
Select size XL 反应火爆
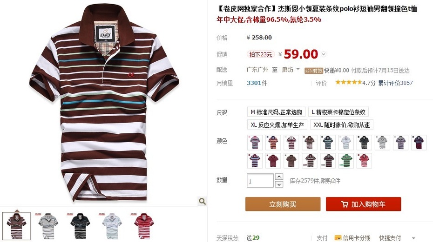click(277, 125)
